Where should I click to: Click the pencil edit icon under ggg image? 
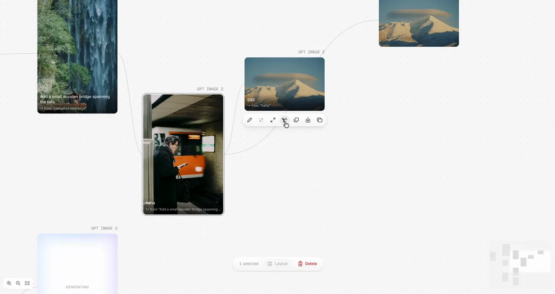coord(249,120)
